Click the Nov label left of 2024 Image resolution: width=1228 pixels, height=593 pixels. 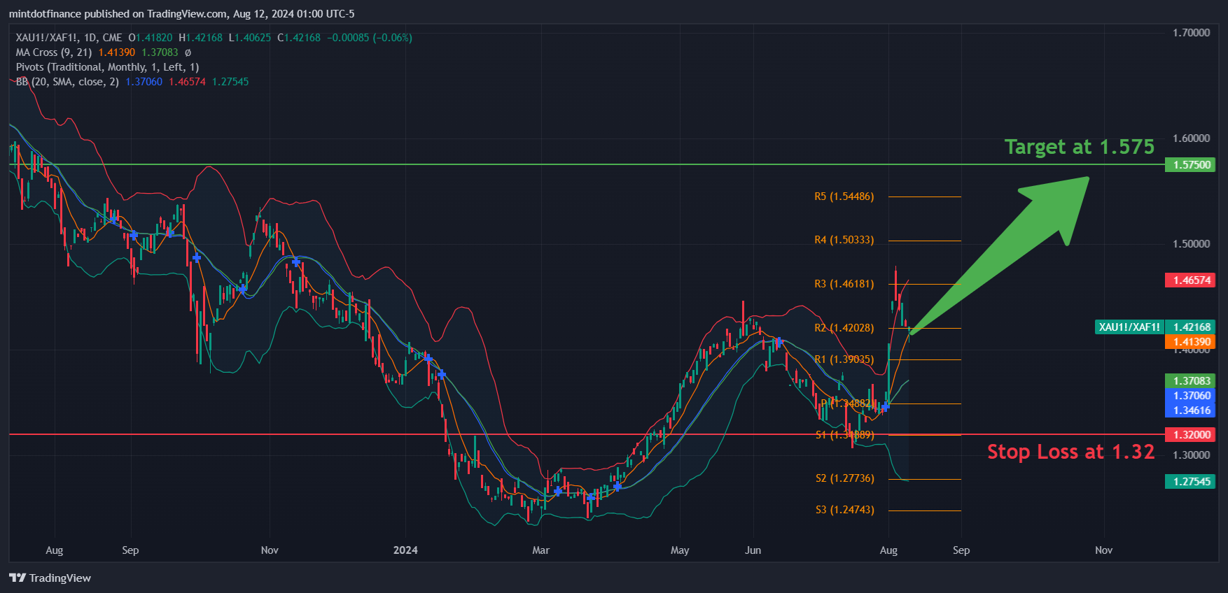(270, 550)
